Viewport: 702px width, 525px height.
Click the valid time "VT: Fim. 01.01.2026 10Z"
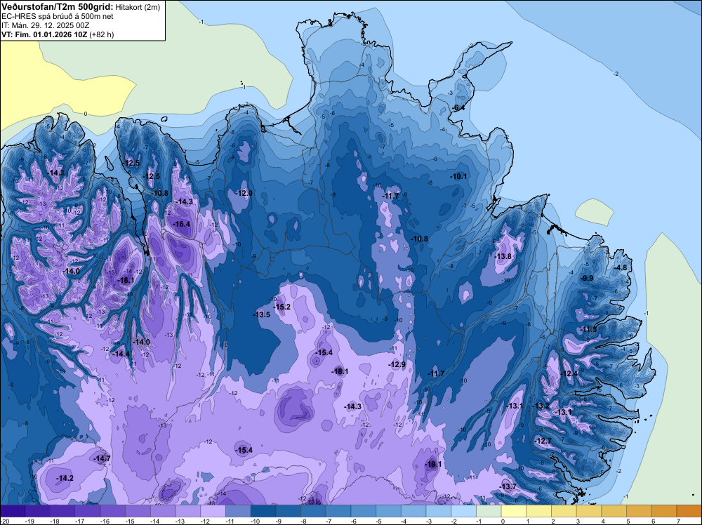[x=44, y=34]
